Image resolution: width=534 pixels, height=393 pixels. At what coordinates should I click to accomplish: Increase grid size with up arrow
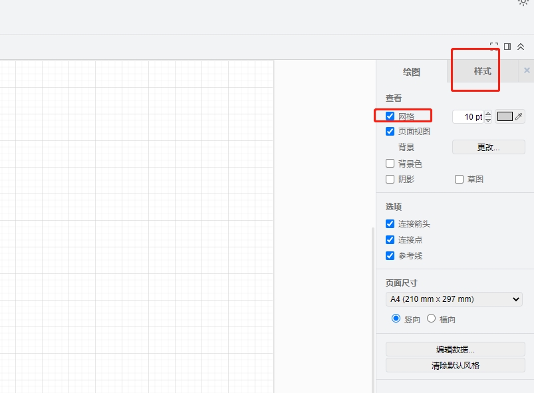click(x=488, y=113)
